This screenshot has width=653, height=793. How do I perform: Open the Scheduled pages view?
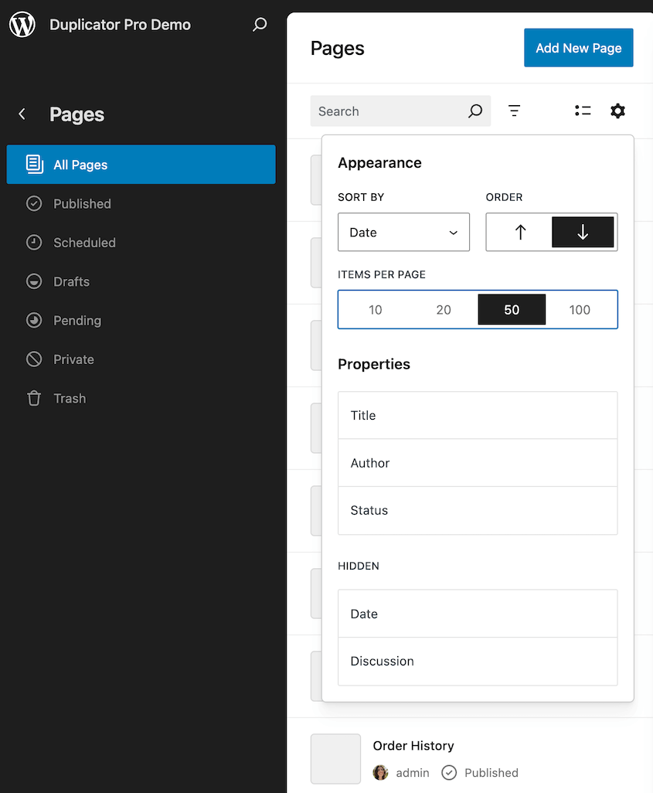(141, 242)
